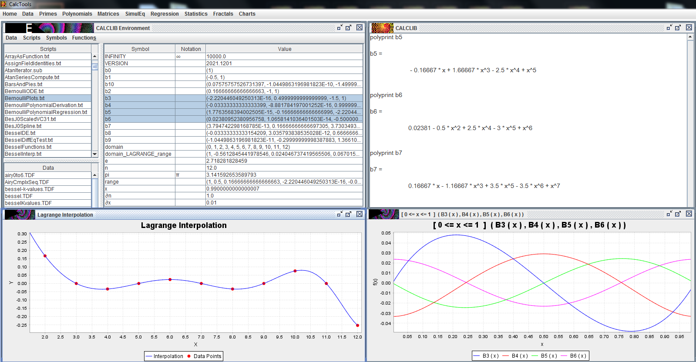696x362 pixels.
Task: Select the BesJ0Spline.txt script
Action: point(48,126)
